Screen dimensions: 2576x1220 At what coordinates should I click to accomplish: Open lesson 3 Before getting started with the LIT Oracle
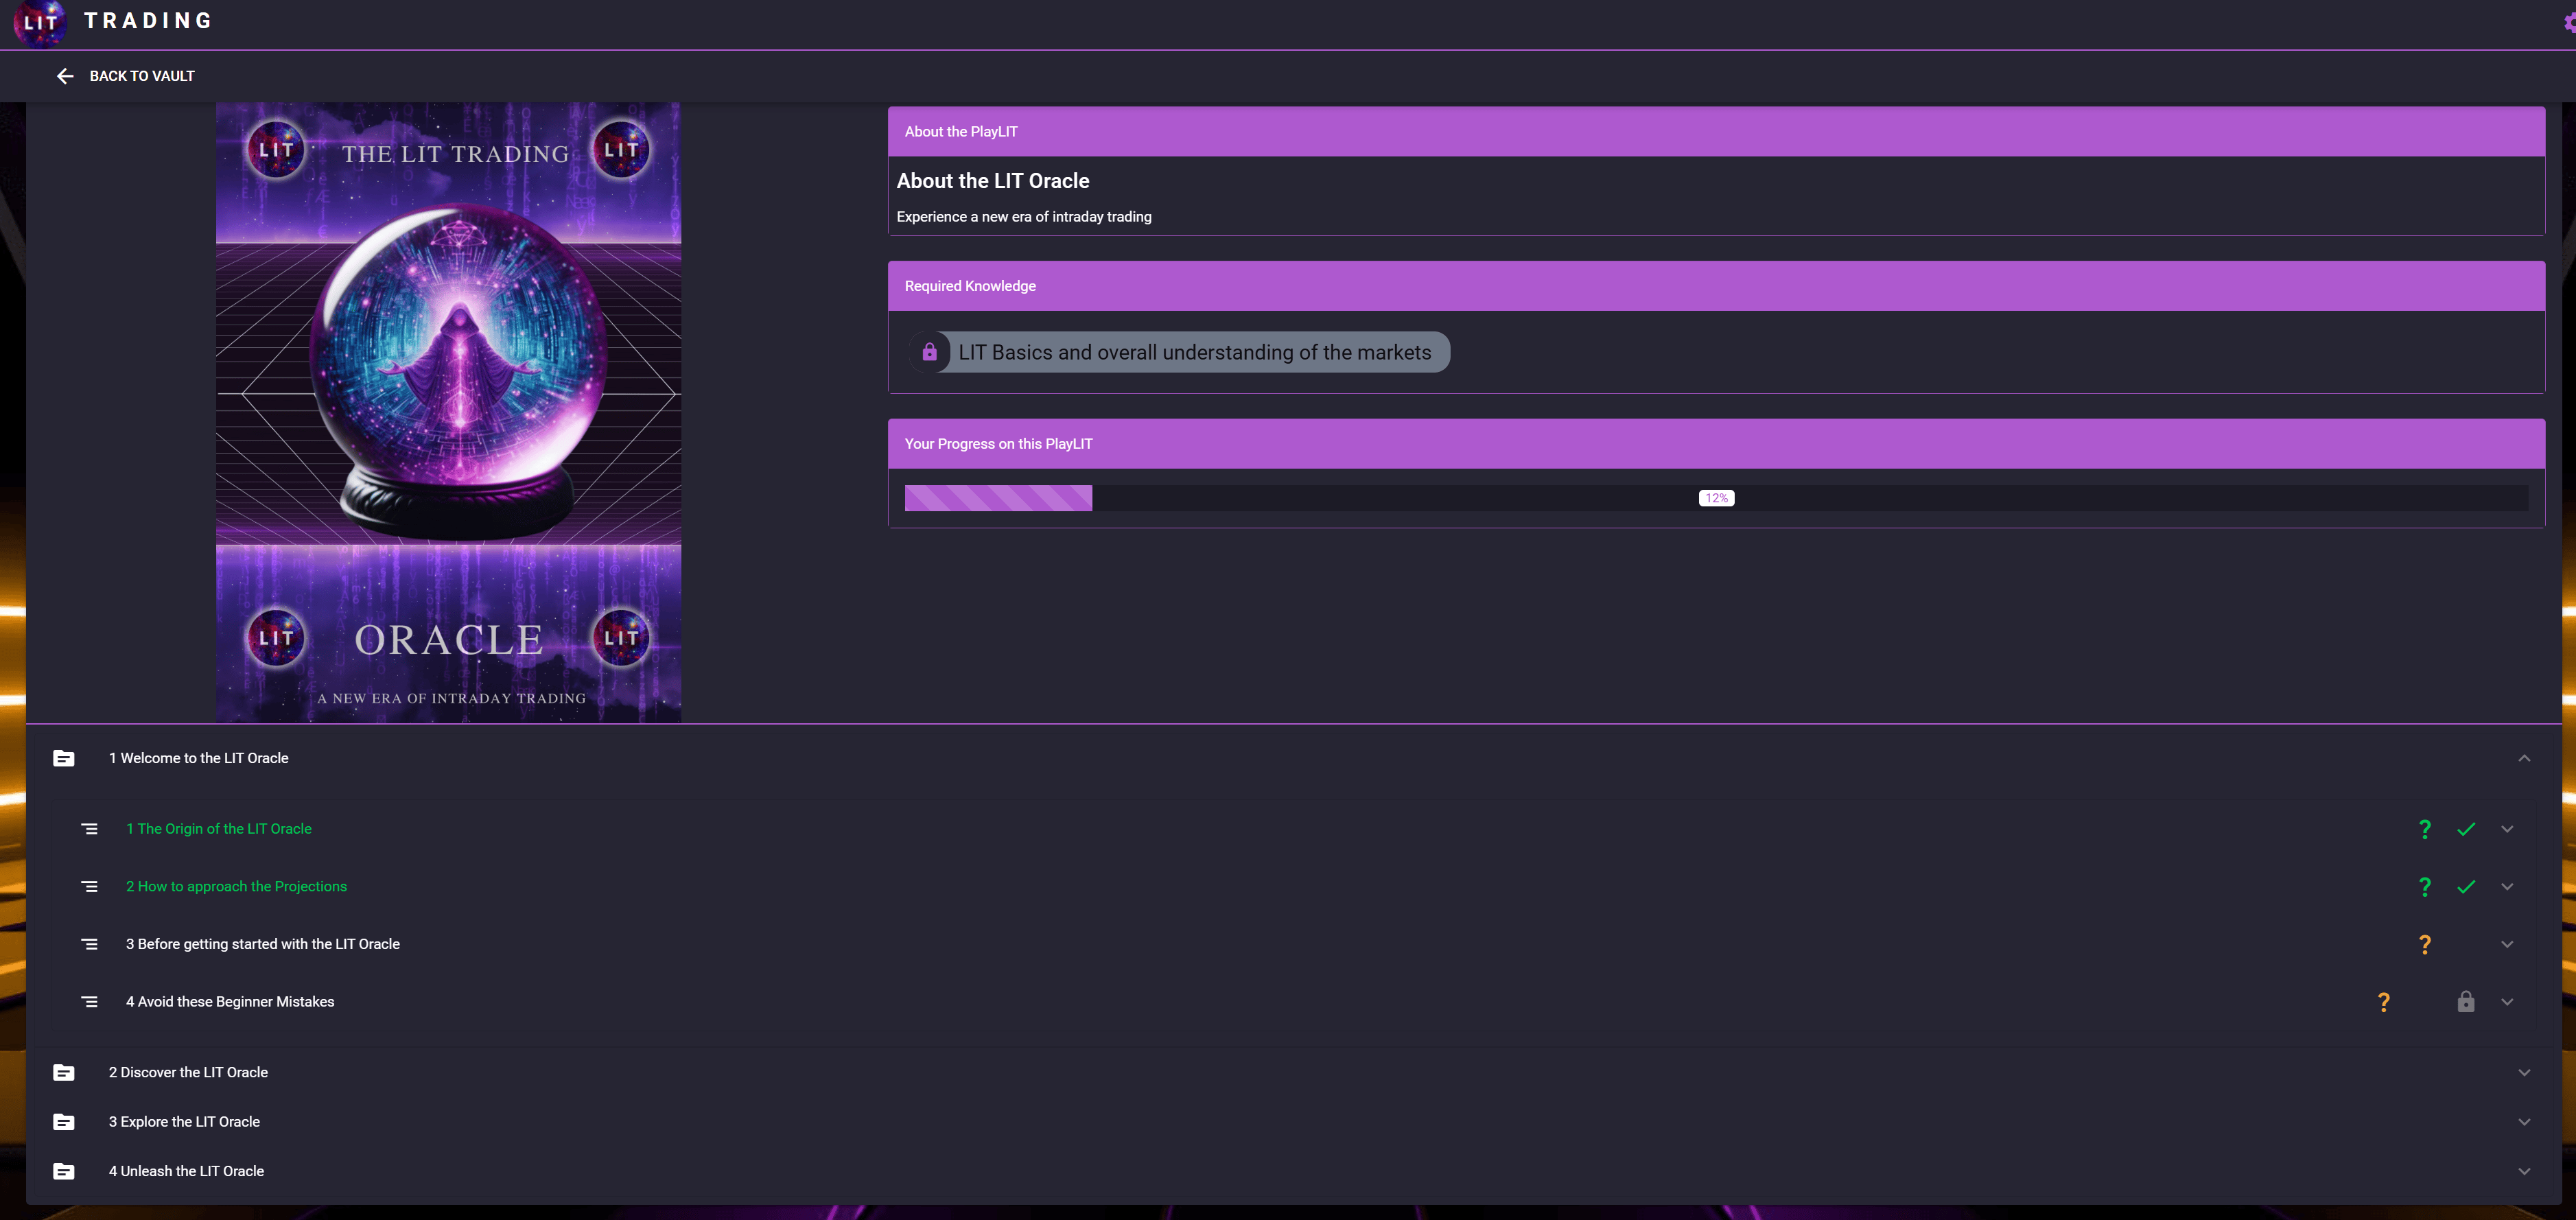tap(263, 944)
